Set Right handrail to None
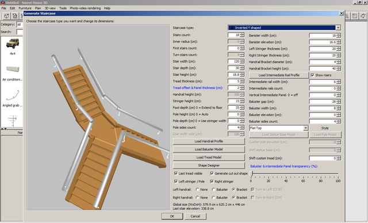Image resolution: width=368 pixels, height=223 pixels. pos(197,198)
